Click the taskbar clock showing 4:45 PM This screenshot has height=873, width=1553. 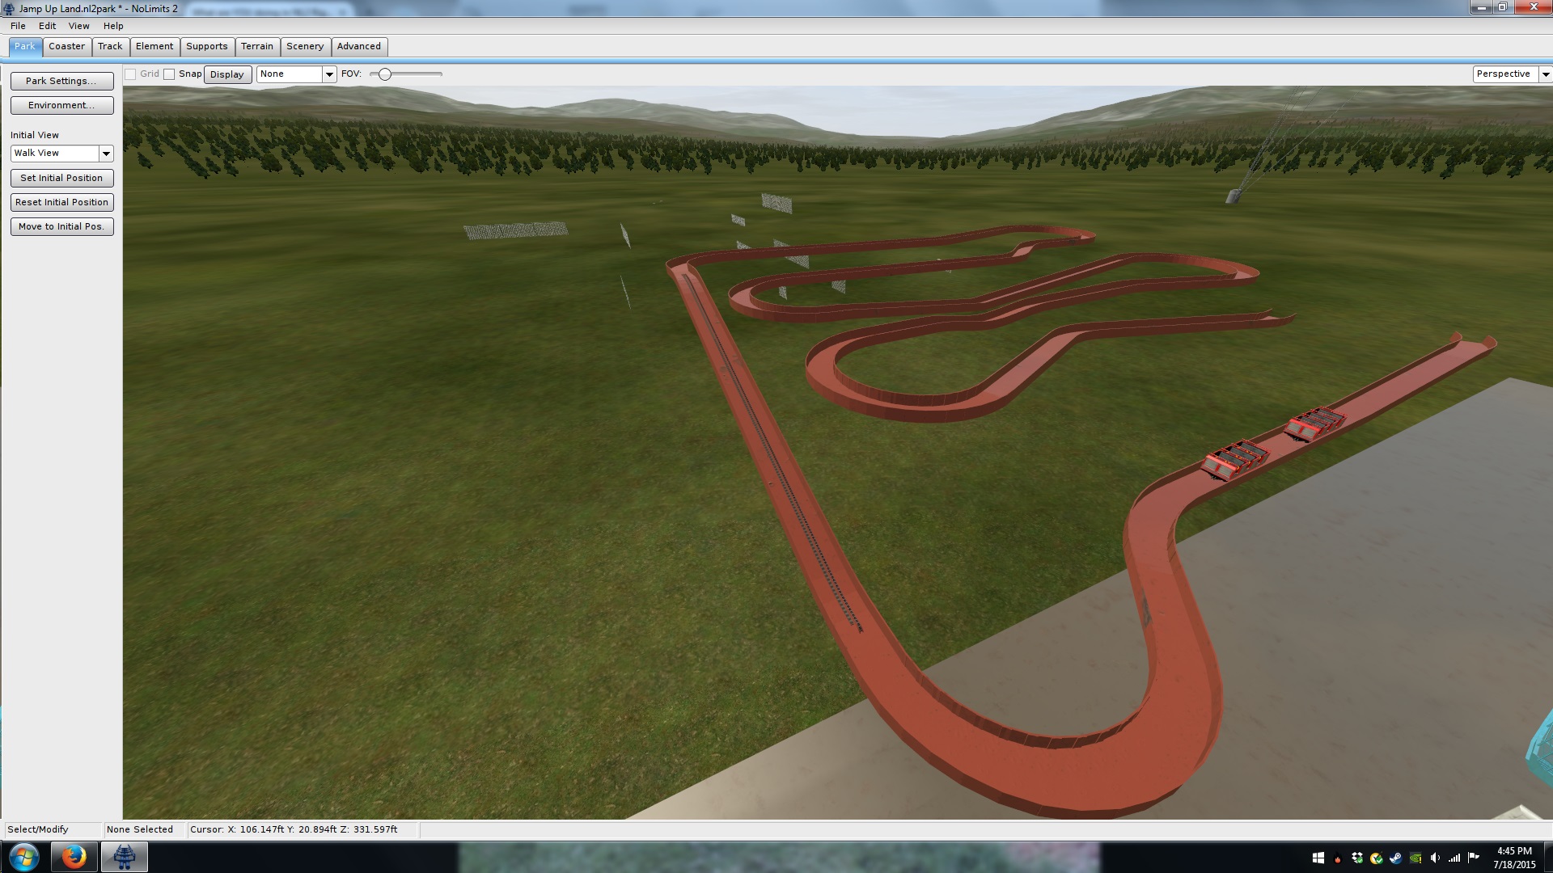pos(1513,858)
